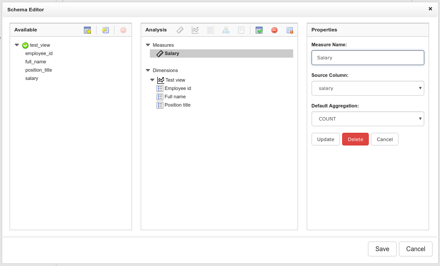Click the ruler icon in the Analysis toolbar
This screenshot has width=440, height=266.
coord(180,30)
